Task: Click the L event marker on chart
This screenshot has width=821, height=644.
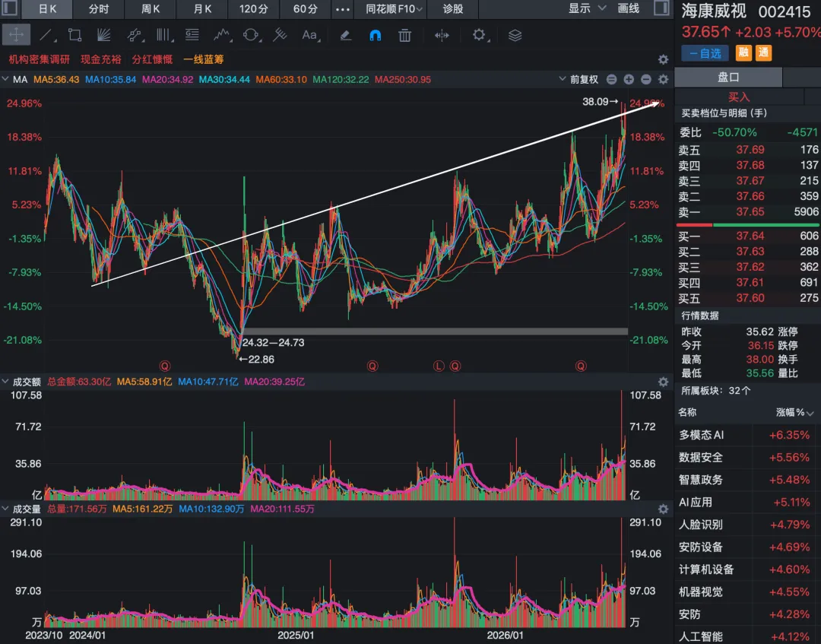Action: point(439,366)
